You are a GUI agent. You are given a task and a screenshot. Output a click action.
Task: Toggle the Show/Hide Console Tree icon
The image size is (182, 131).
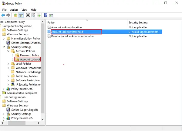21,15
